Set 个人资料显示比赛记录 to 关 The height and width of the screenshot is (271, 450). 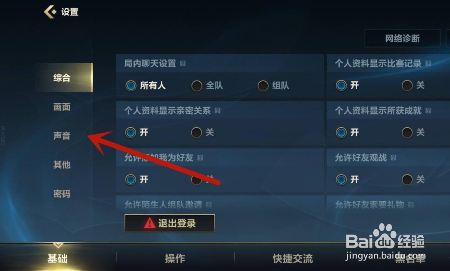tap(413, 85)
